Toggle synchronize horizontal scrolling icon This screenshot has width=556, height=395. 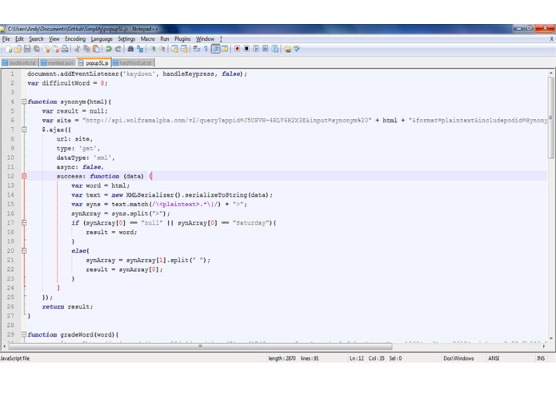[x=184, y=49]
